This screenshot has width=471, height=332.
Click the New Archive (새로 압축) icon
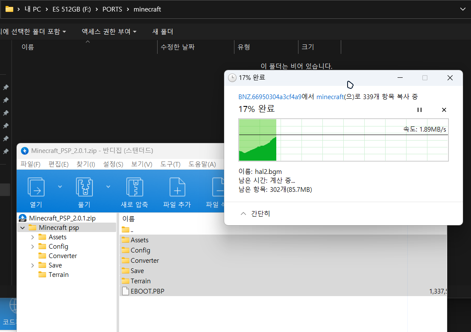tap(134, 187)
